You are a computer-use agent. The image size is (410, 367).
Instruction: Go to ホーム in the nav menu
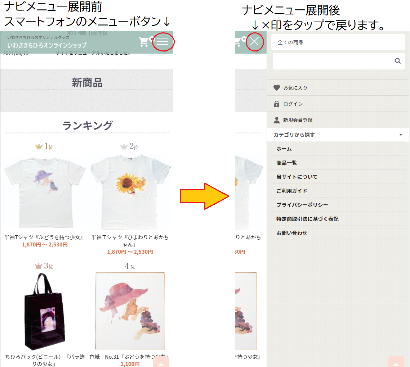[x=284, y=149]
